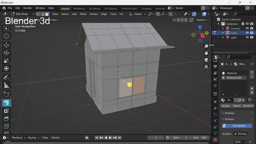Expand the Camera tree item
The width and height of the screenshot is (256, 144).
(223, 28)
